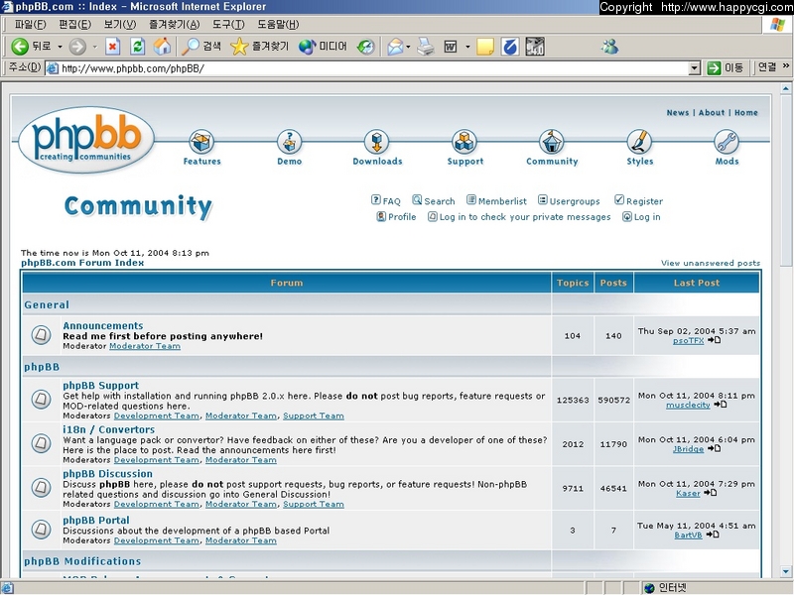Open the Forward button history dropdown arrow
Image resolution: width=794 pixels, height=595 pixels.
coord(94,47)
